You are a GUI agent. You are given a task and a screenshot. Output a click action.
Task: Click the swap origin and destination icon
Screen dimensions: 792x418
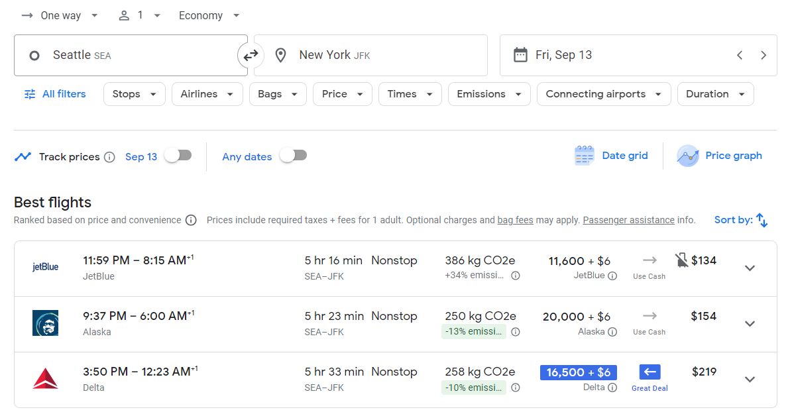tap(251, 56)
